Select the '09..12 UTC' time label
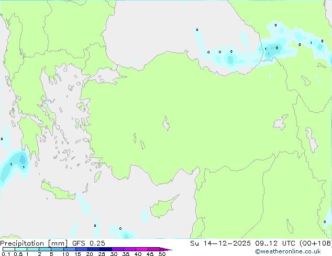The image size is (332, 256). 276,243
